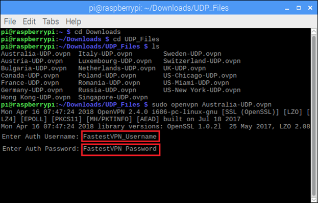
Task: Close the terminal window
Action: (310, 8)
